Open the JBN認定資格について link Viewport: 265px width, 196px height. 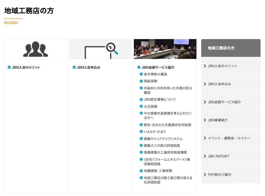[x=160, y=99]
